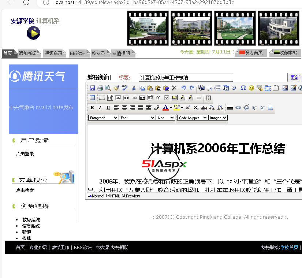
Task: Click the 标题 title input field
Action: click(186, 78)
